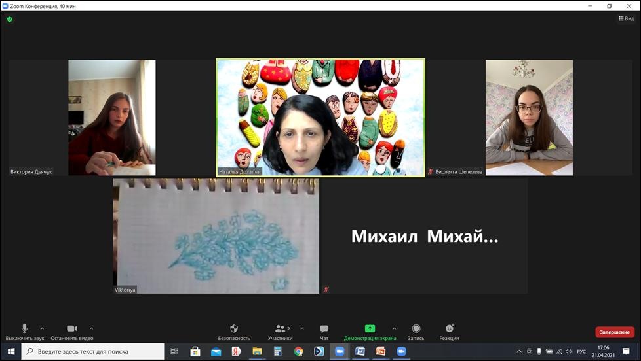Click the green encryption shield icon
The image size is (641, 361).
[x=9, y=19]
